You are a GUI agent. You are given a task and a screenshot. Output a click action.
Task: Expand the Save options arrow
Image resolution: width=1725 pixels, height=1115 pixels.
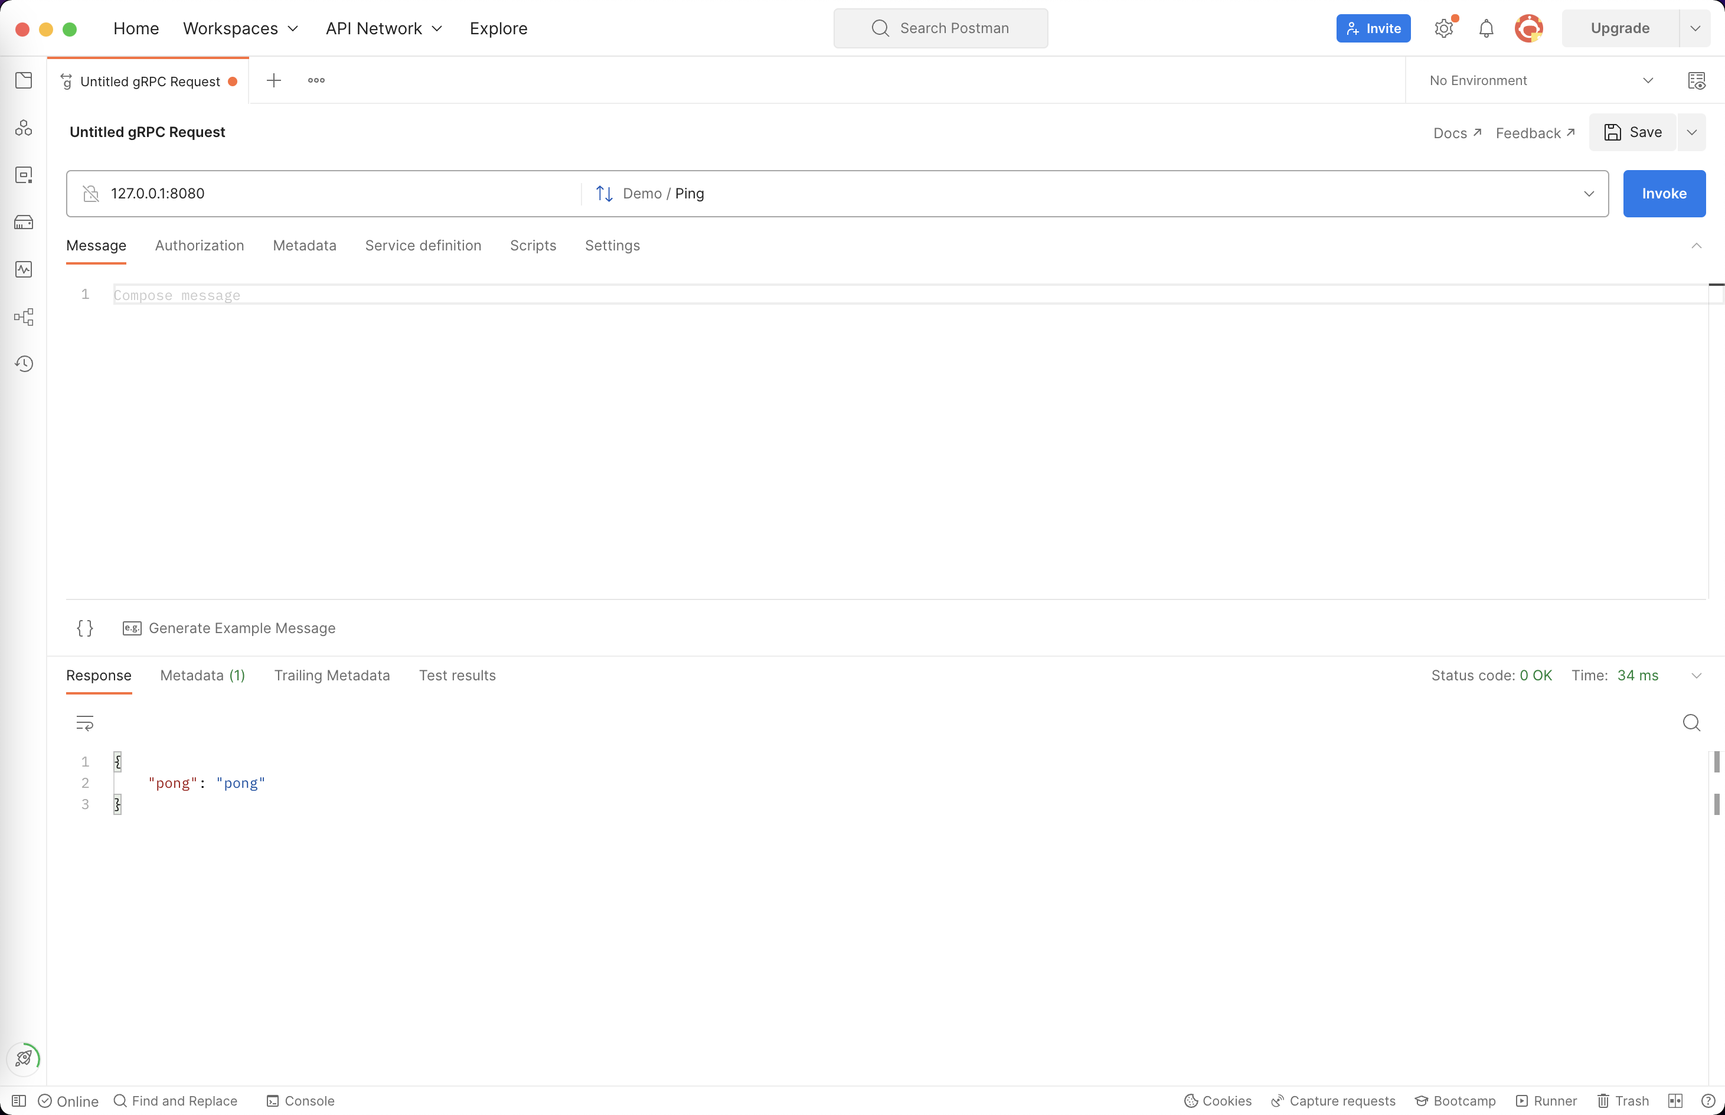(x=1692, y=132)
